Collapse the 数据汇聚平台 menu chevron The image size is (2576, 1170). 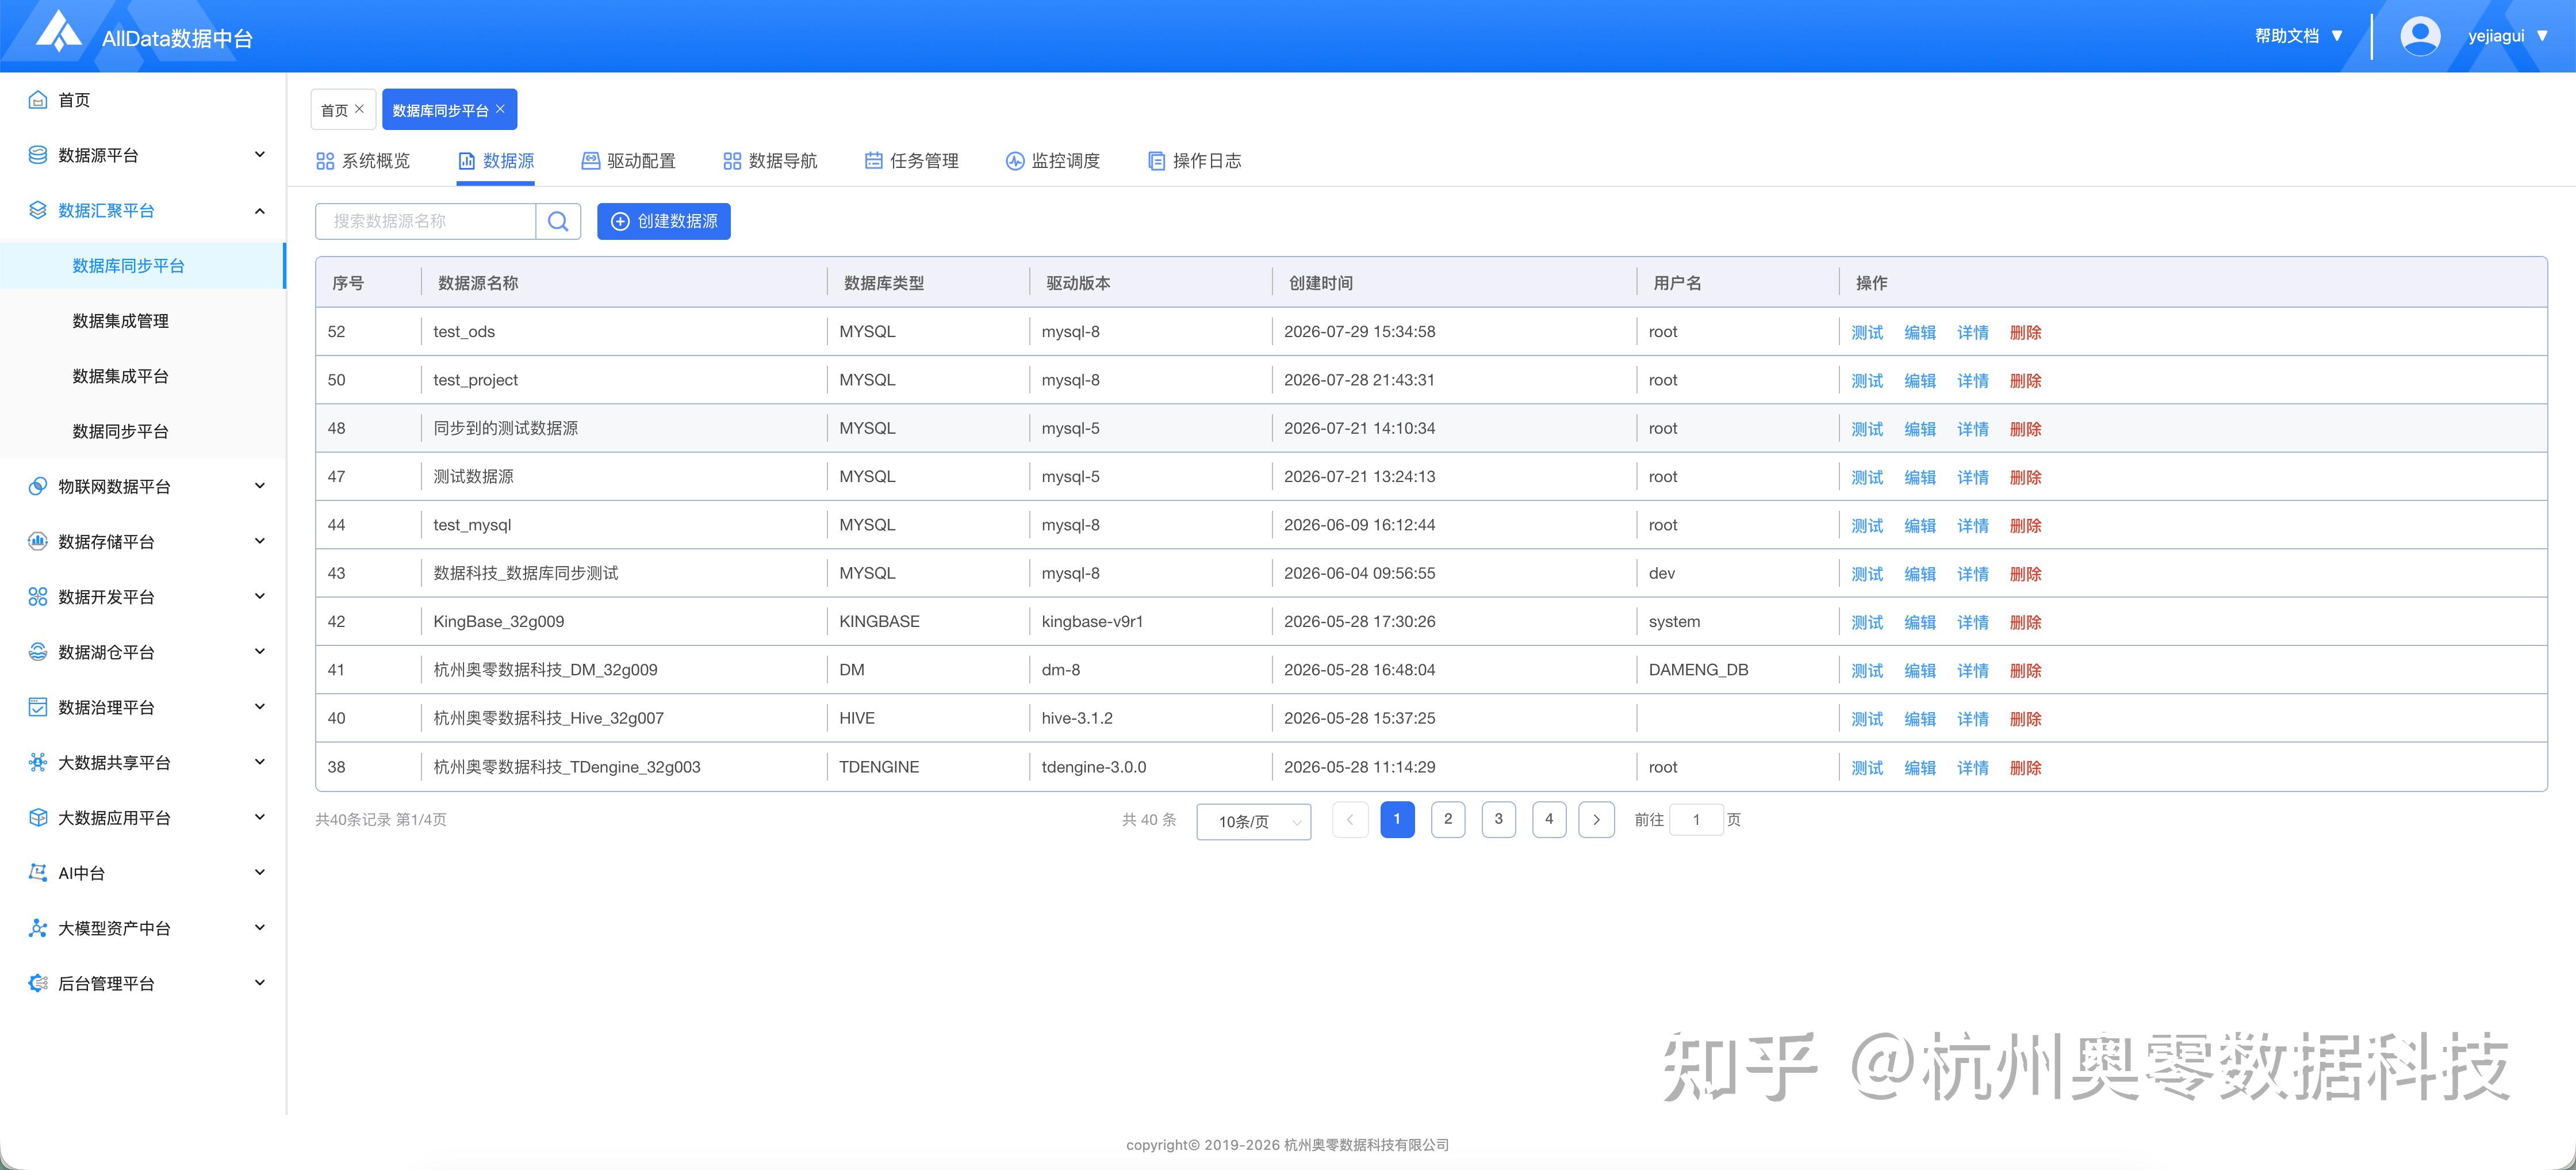click(x=260, y=210)
